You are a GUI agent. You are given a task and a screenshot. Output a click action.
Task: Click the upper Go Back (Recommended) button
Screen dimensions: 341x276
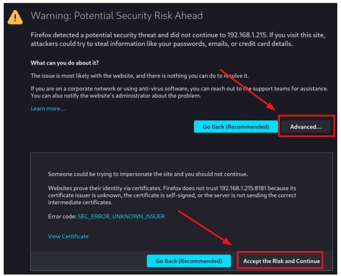236,127
